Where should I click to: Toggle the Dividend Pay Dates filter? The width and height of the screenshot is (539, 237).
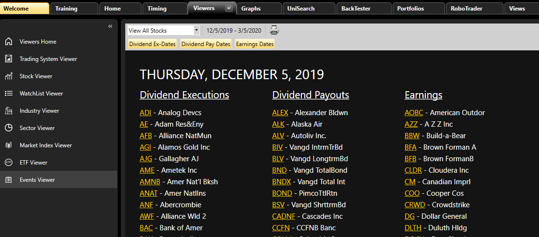pos(206,44)
